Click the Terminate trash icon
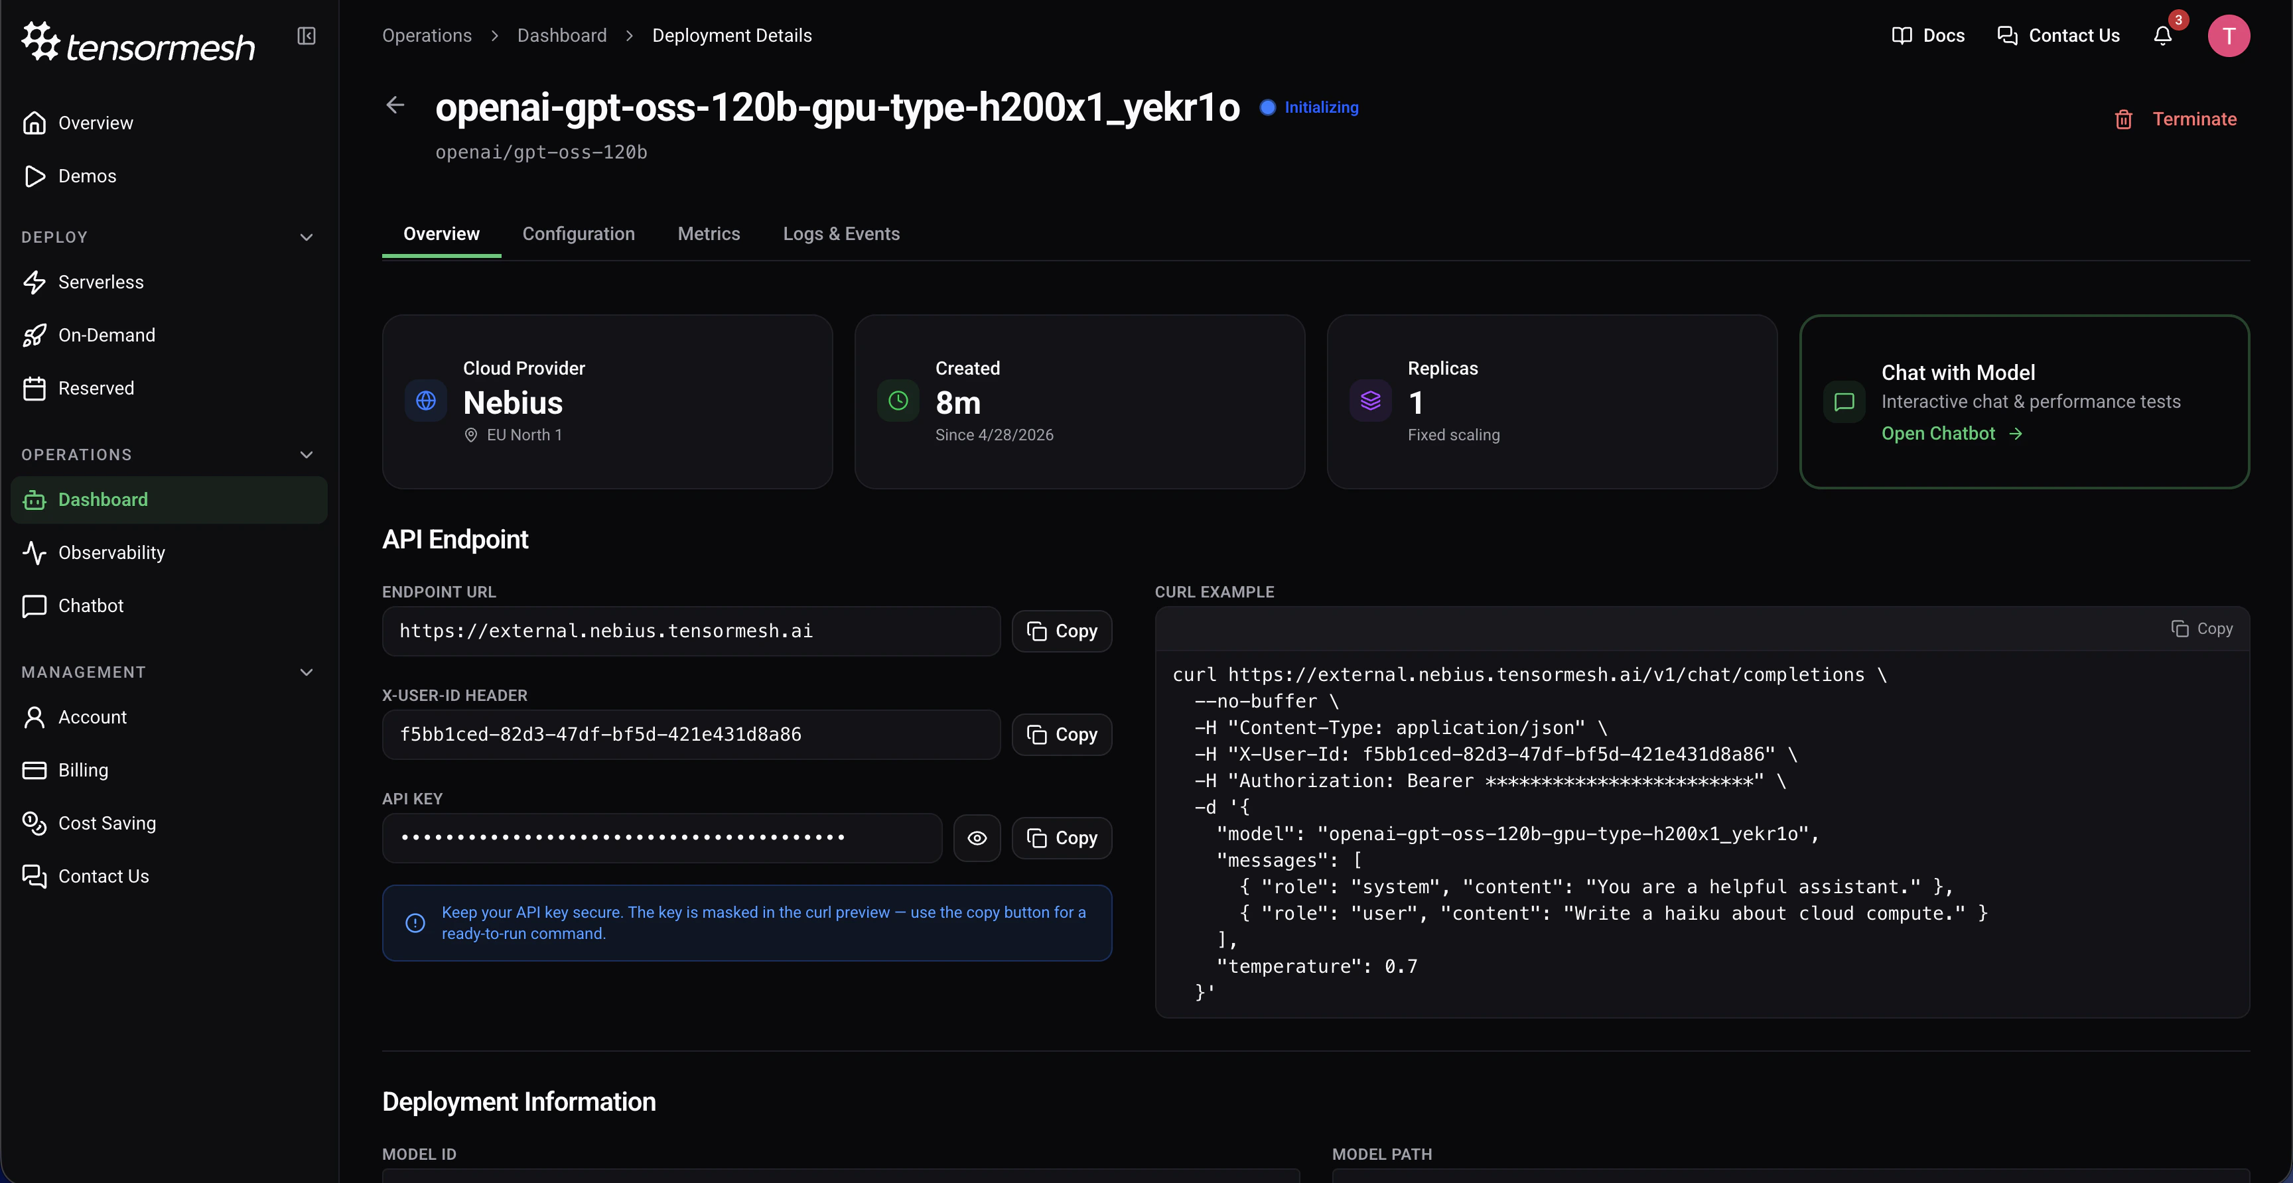 (x=2124, y=119)
